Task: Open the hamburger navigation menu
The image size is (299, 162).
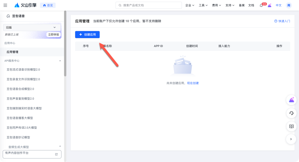Action: tap(5, 5)
